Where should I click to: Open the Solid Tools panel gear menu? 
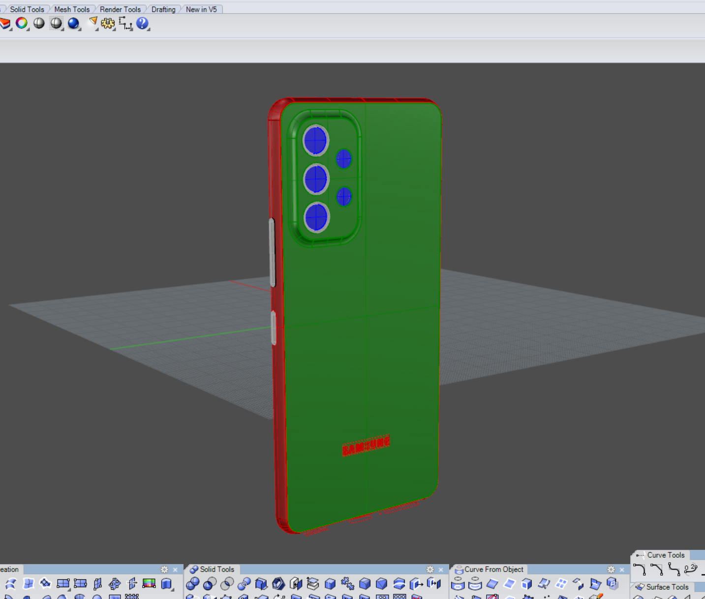(430, 569)
